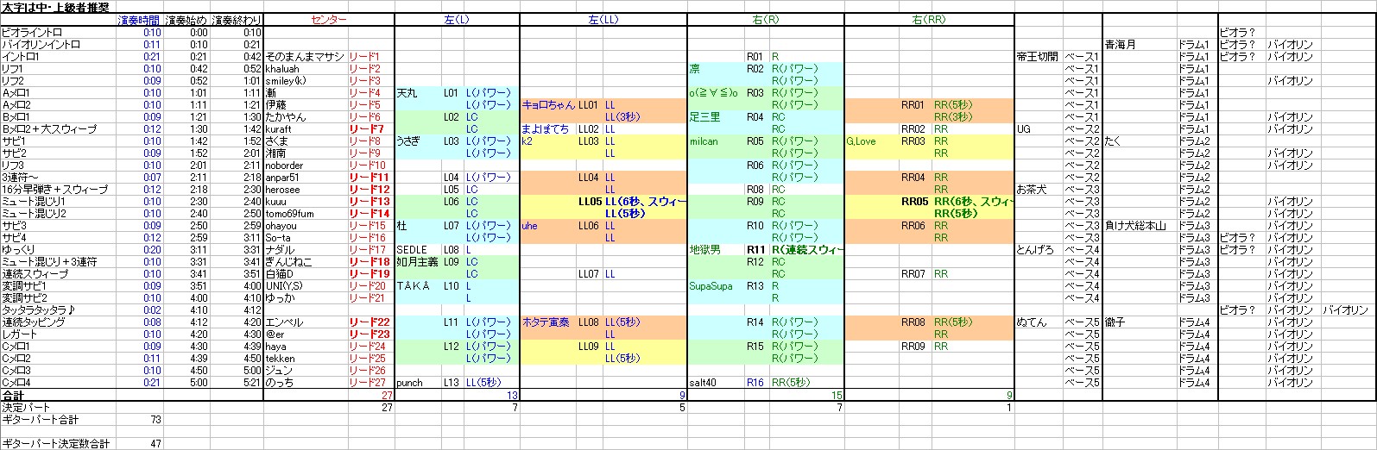
Task: Select the player name tekken
Action: 305,358
